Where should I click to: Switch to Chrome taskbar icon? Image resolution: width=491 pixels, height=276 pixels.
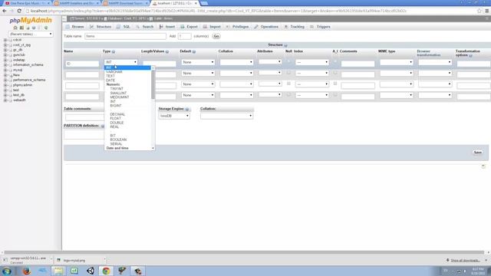106,271
